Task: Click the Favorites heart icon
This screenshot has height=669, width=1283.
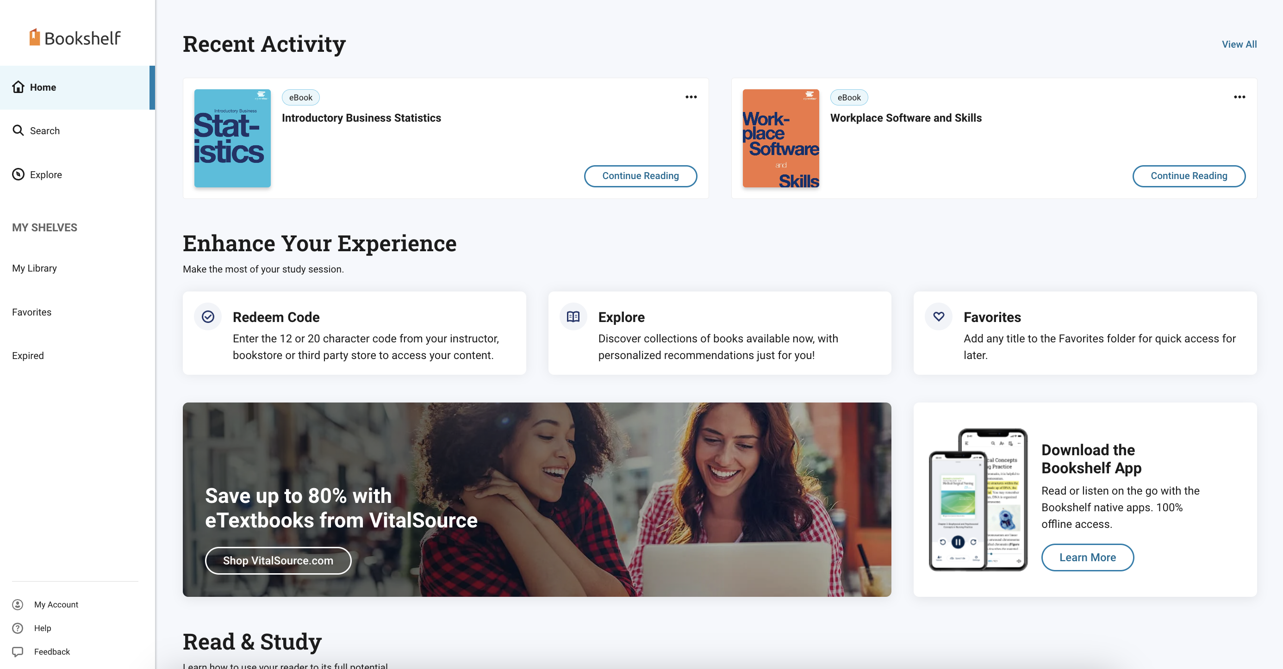Action: click(939, 316)
